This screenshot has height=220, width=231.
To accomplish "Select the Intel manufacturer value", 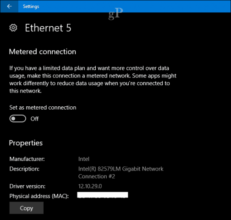I will pyautogui.click(x=84, y=159).
